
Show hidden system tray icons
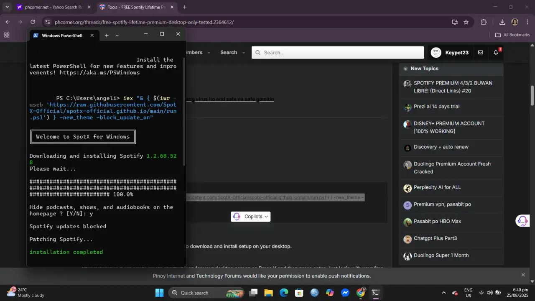(444, 293)
